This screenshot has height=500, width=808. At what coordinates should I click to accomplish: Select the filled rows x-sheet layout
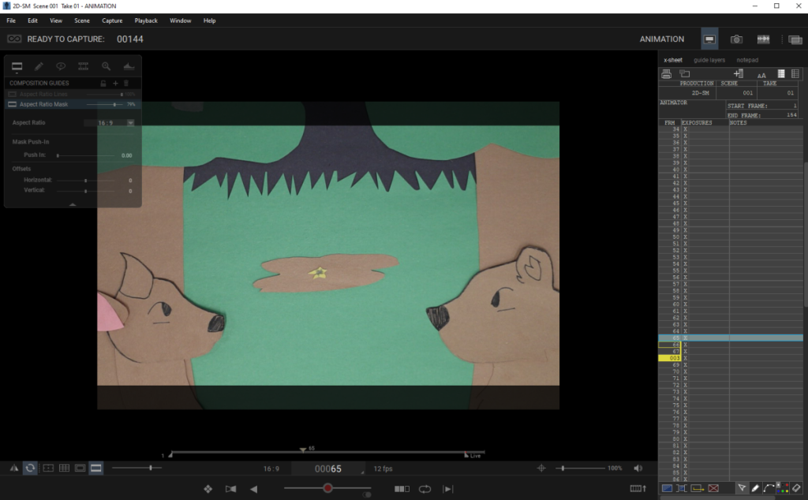pyautogui.click(x=781, y=73)
